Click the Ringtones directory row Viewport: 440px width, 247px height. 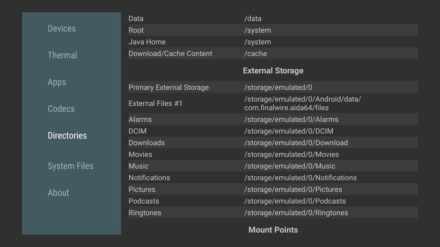click(273, 213)
